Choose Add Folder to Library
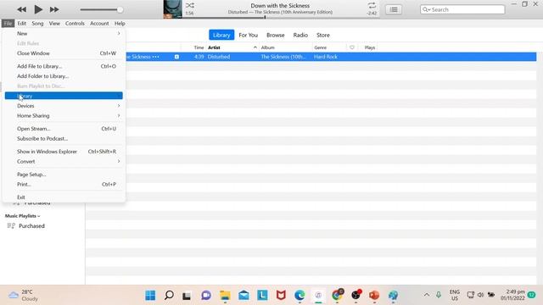The width and height of the screenshot is (543, 305). click(x=64, y=76)
